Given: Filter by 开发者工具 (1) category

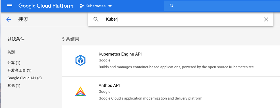Looking at the screenshot, I should coord(19,70).
